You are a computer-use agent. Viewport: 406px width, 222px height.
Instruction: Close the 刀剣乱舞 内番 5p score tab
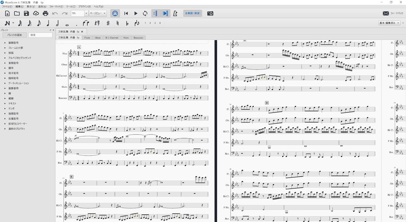[82, 32]
